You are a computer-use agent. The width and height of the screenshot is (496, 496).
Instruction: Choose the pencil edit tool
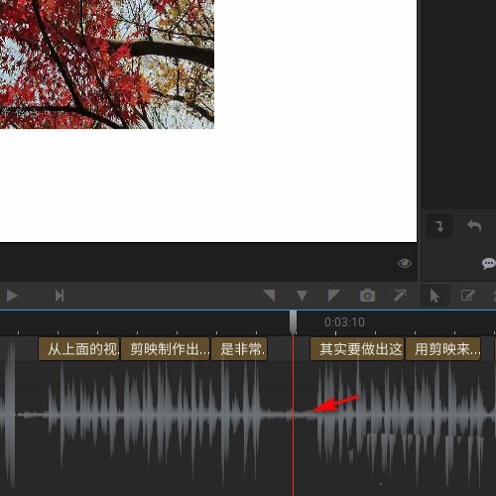tap(468, 296)
